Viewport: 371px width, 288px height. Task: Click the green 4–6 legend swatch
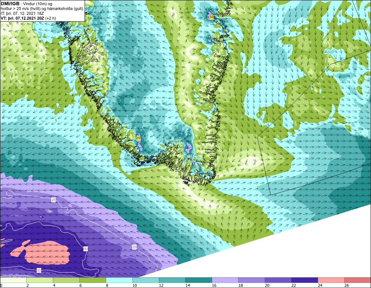(x=66, y=280)
